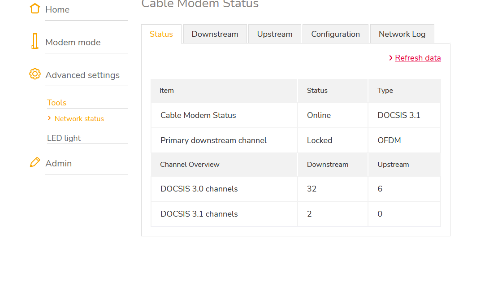Click the chevron beside Network status
This screenshot has width=502, height=296.
pyautogui.click(x=49, y=118)
